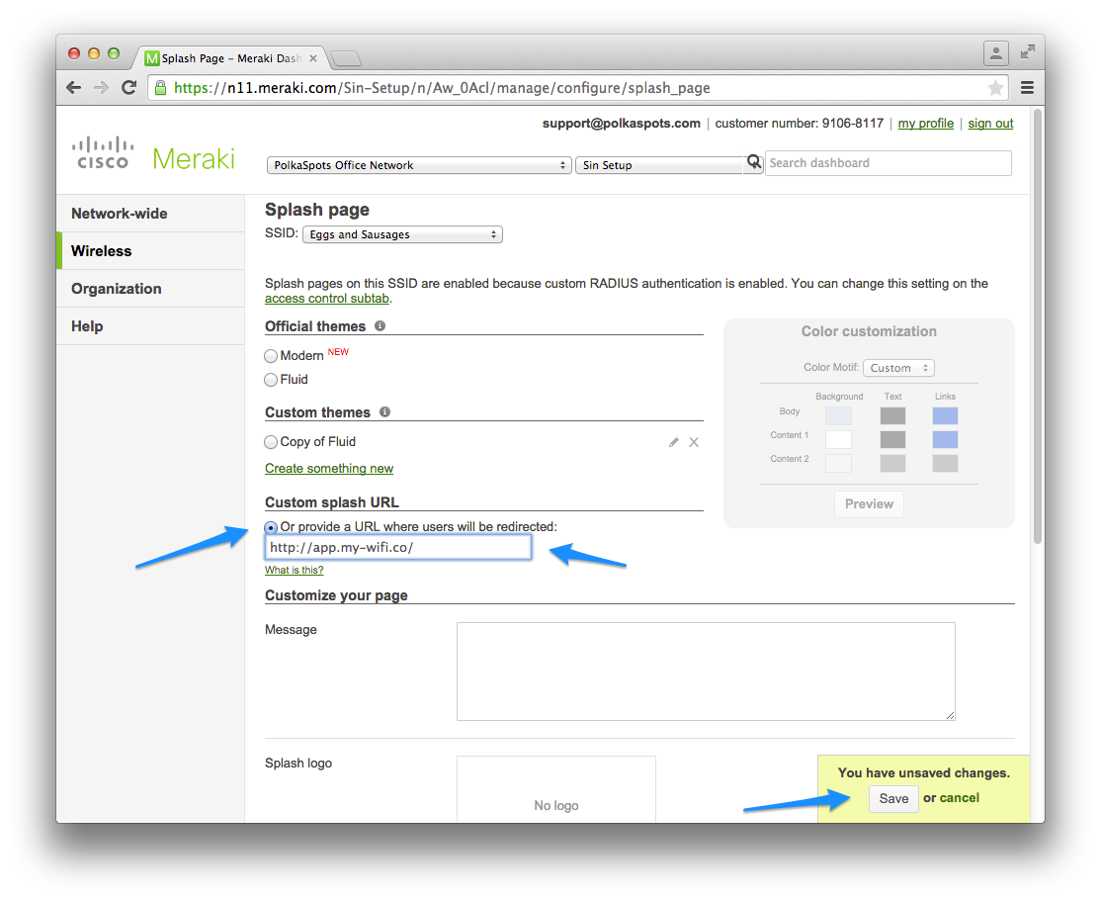Click the Content 2 Text swatch
The width and height of the screenshot is (1101, 901).
click(892, 463)
